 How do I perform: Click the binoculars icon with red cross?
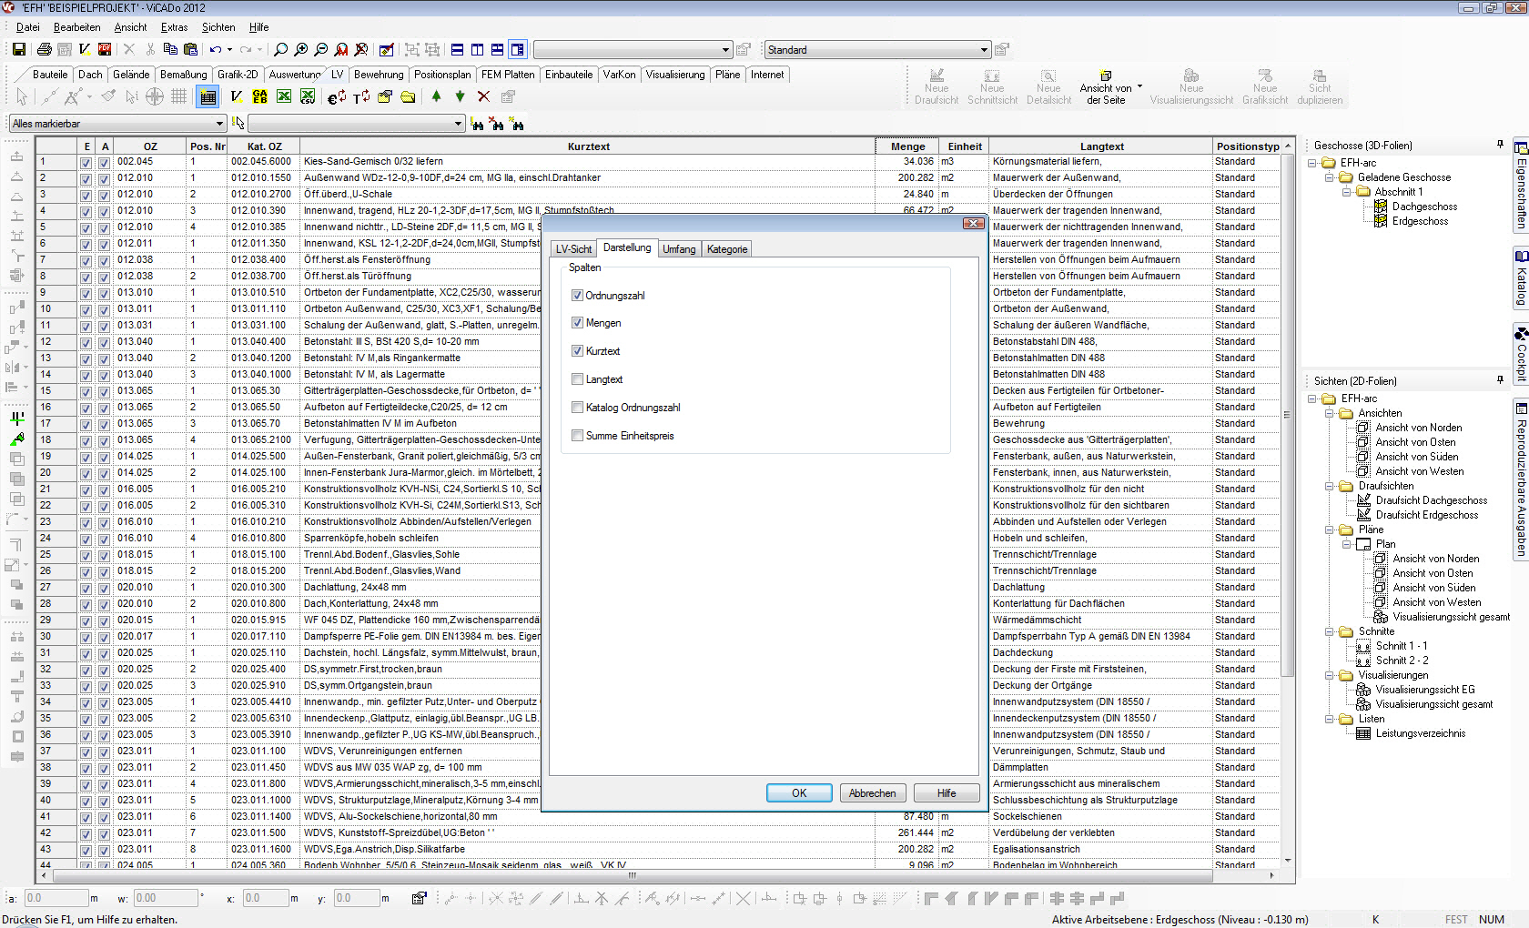(497, 124)
